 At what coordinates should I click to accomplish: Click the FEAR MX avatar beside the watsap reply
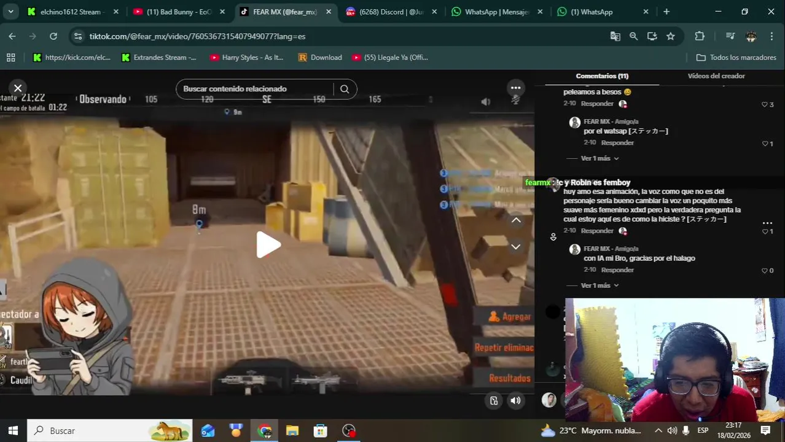[574, 122]
